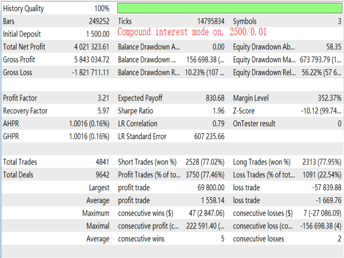Select the OnTester result value 0
The width and height of the screenshot is (344, 258).
339,124
